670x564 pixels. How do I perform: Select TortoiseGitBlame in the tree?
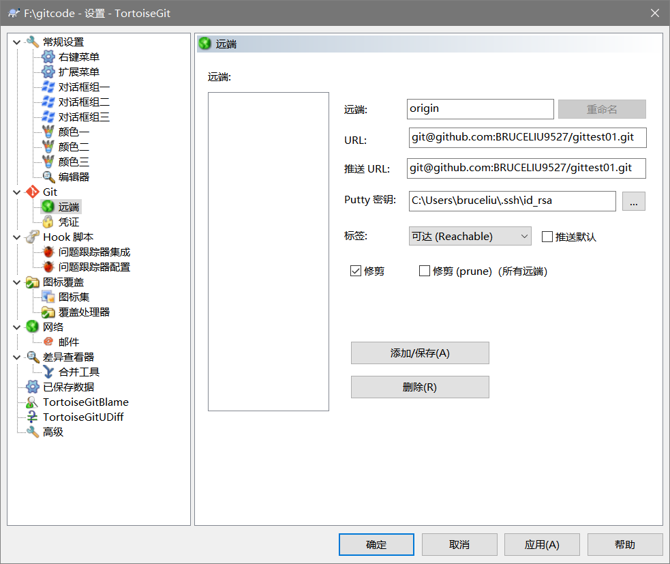[x=85, y=402]
